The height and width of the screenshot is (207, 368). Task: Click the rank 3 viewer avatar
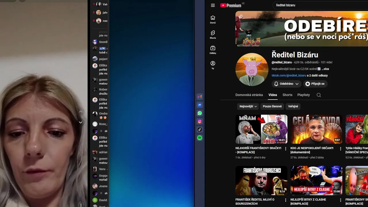pos(99,21)
